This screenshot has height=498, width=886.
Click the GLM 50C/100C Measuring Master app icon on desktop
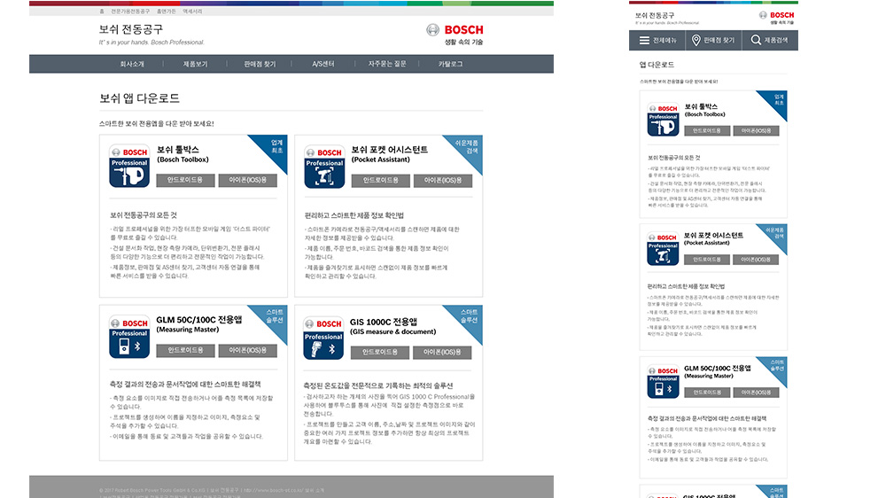click(129, 337)
